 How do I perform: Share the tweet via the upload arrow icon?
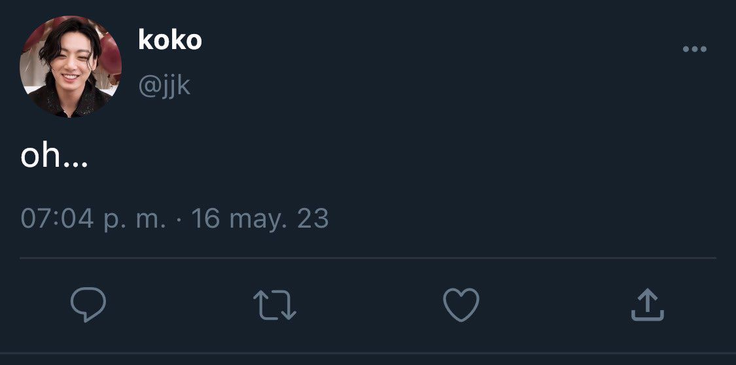pos(647,304)
